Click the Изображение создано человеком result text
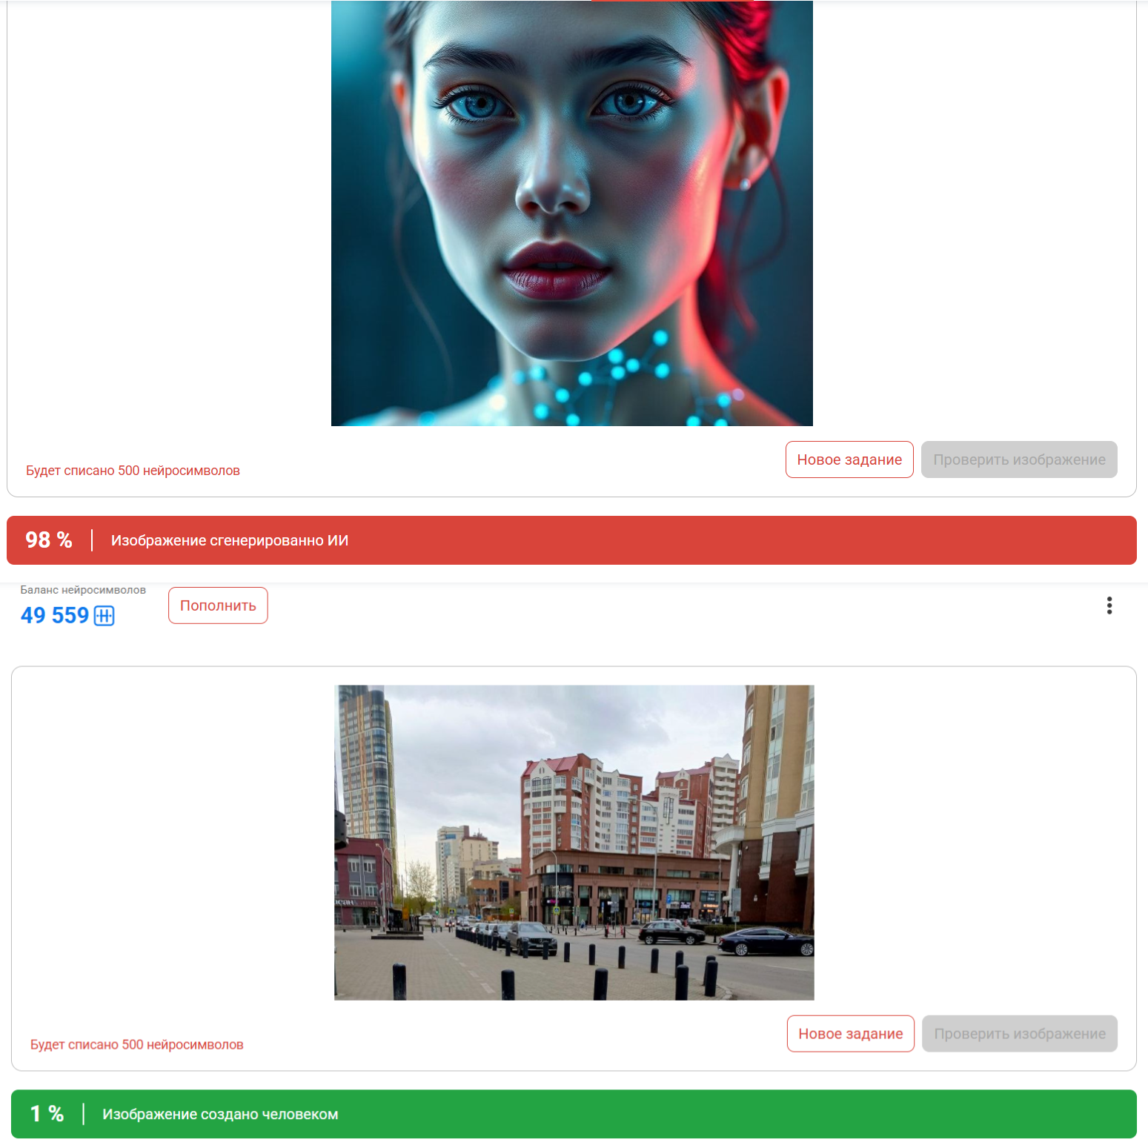The height and width of the screenshot is (1148, 1148). pyautogui.click(x=220, y=1114)
